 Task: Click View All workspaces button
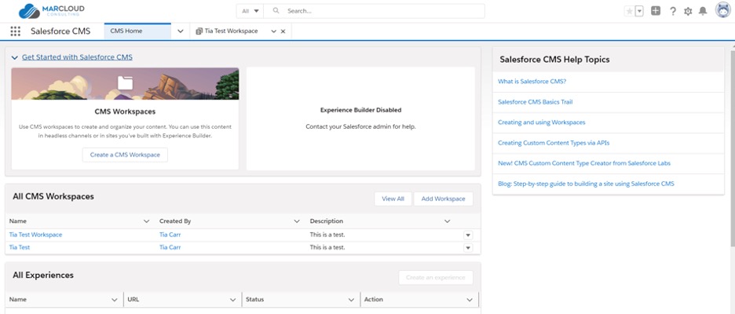pyautogui.click(x=393, y=199)
